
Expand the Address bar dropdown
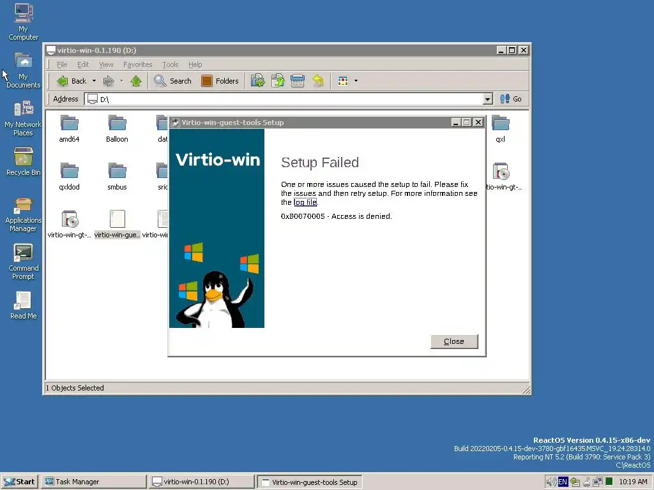click(x=487, y=99)
